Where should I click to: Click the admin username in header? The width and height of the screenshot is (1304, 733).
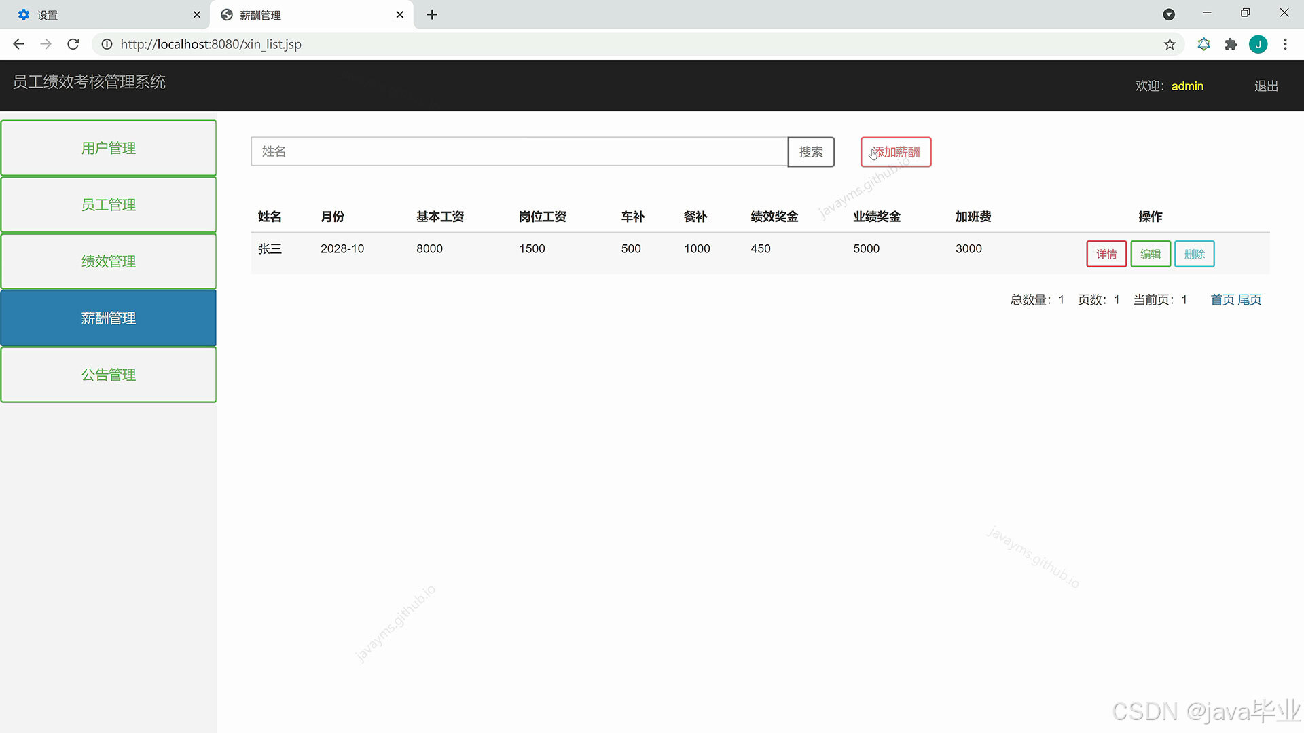coord(1187,86)
